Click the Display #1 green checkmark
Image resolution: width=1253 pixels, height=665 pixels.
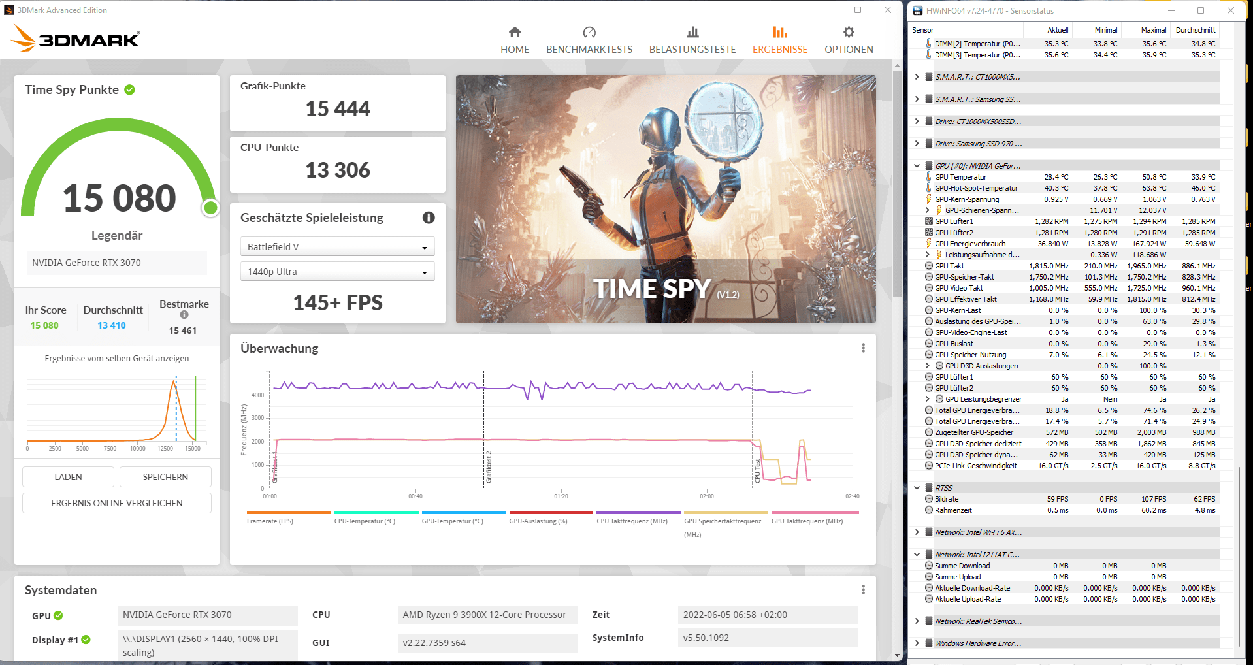pyautogui.click(x=86, y=640)
